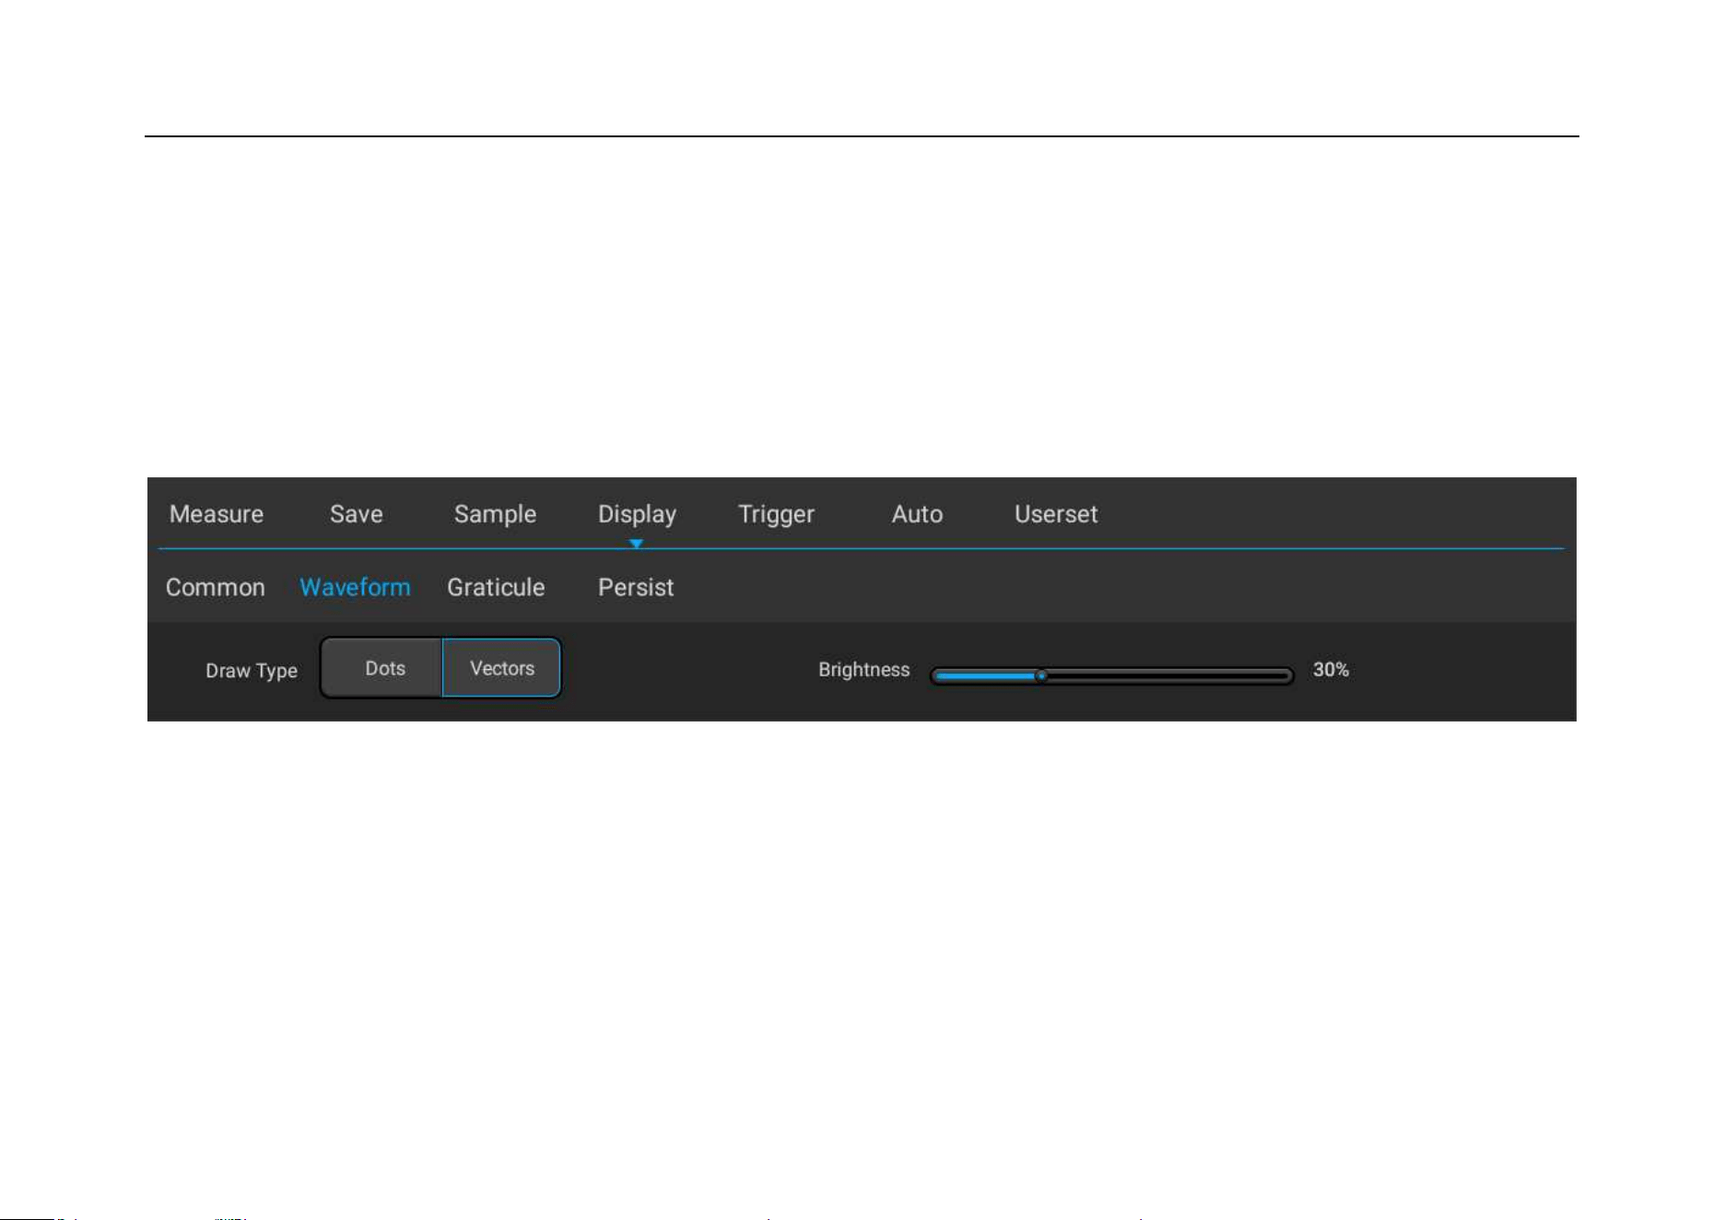Open the Userset menu
The width and height of the screenshot is (1725, 1220).
[x=1056, y=514]
